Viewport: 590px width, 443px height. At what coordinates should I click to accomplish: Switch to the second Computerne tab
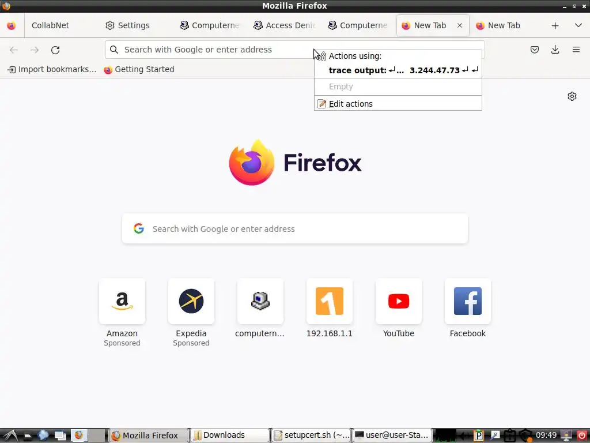[357, 25]
